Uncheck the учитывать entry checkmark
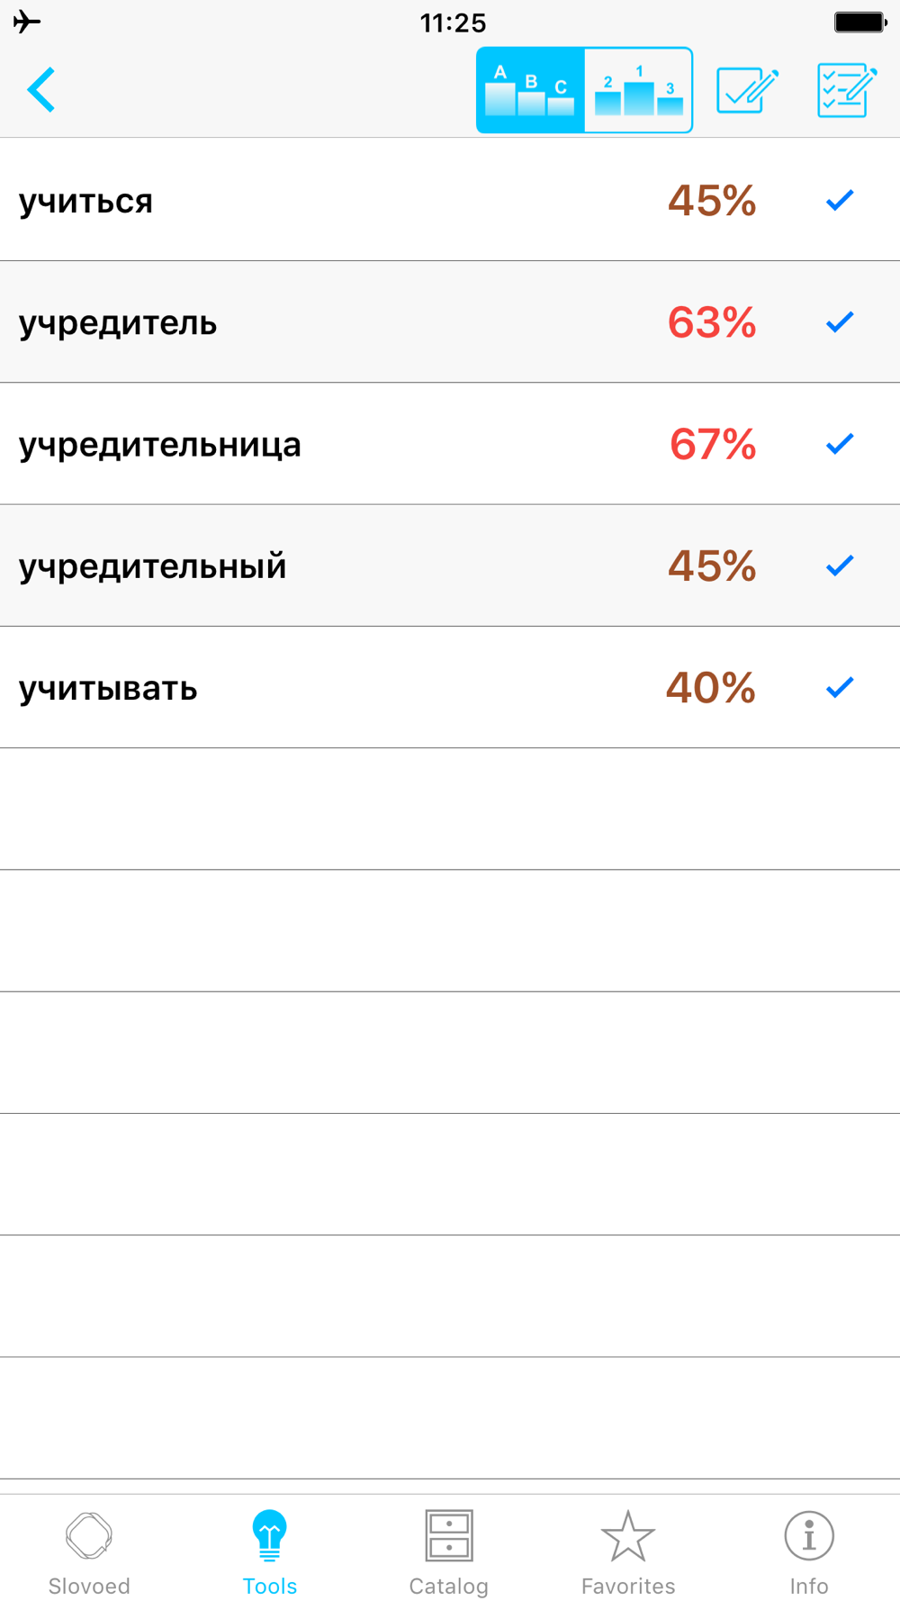900x1601 pixels. 840,687
